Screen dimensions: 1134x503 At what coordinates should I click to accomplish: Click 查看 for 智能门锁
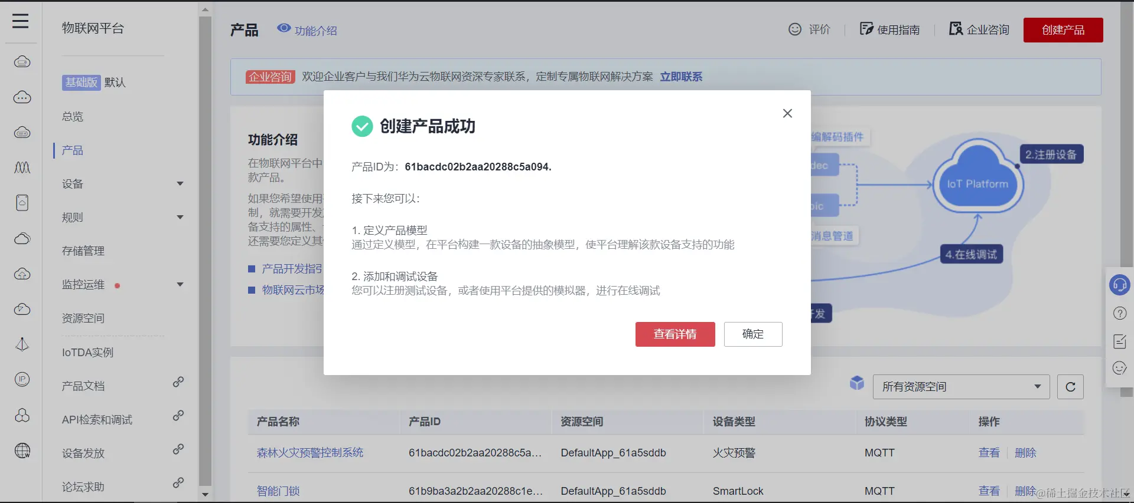coord(989,491)
